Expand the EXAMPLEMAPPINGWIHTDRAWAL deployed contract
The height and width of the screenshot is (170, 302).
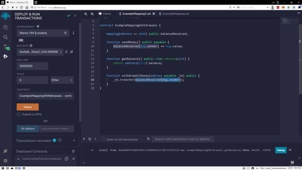point(18,159)
